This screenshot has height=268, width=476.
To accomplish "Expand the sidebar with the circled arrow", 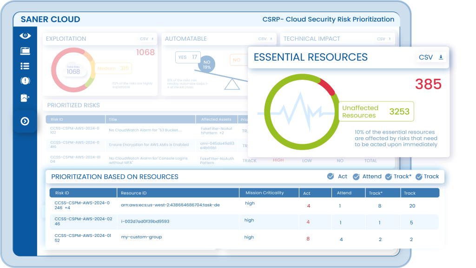I will [25, 121].
